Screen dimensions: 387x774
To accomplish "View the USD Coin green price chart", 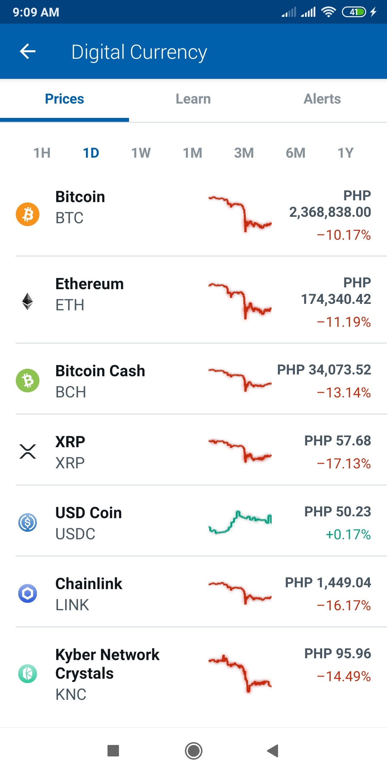I will (x=240, y=522).
